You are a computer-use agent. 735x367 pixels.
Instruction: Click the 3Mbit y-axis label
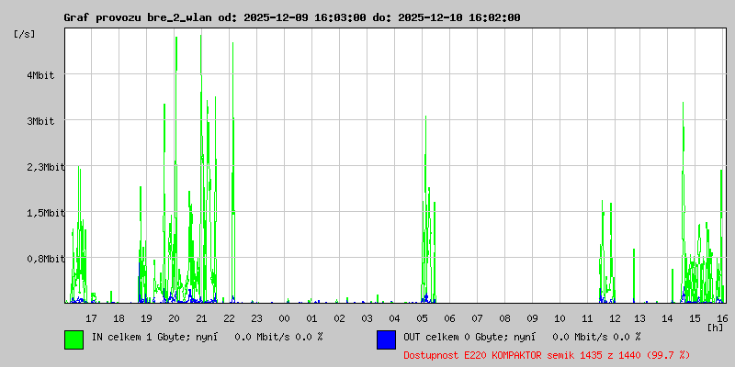(40, 121)
